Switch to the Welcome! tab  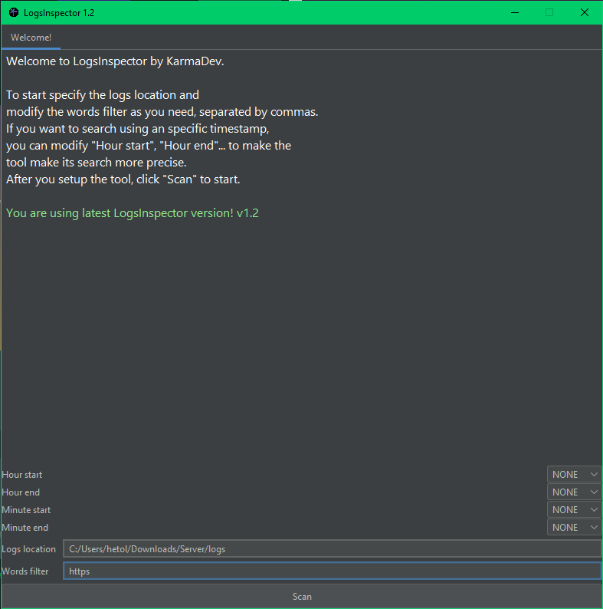click(x=31, y=38)
